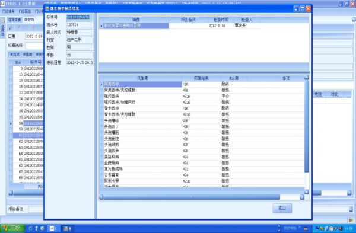Open the 报告备注 dropdown arrow in the main window

tap(351, 209)
